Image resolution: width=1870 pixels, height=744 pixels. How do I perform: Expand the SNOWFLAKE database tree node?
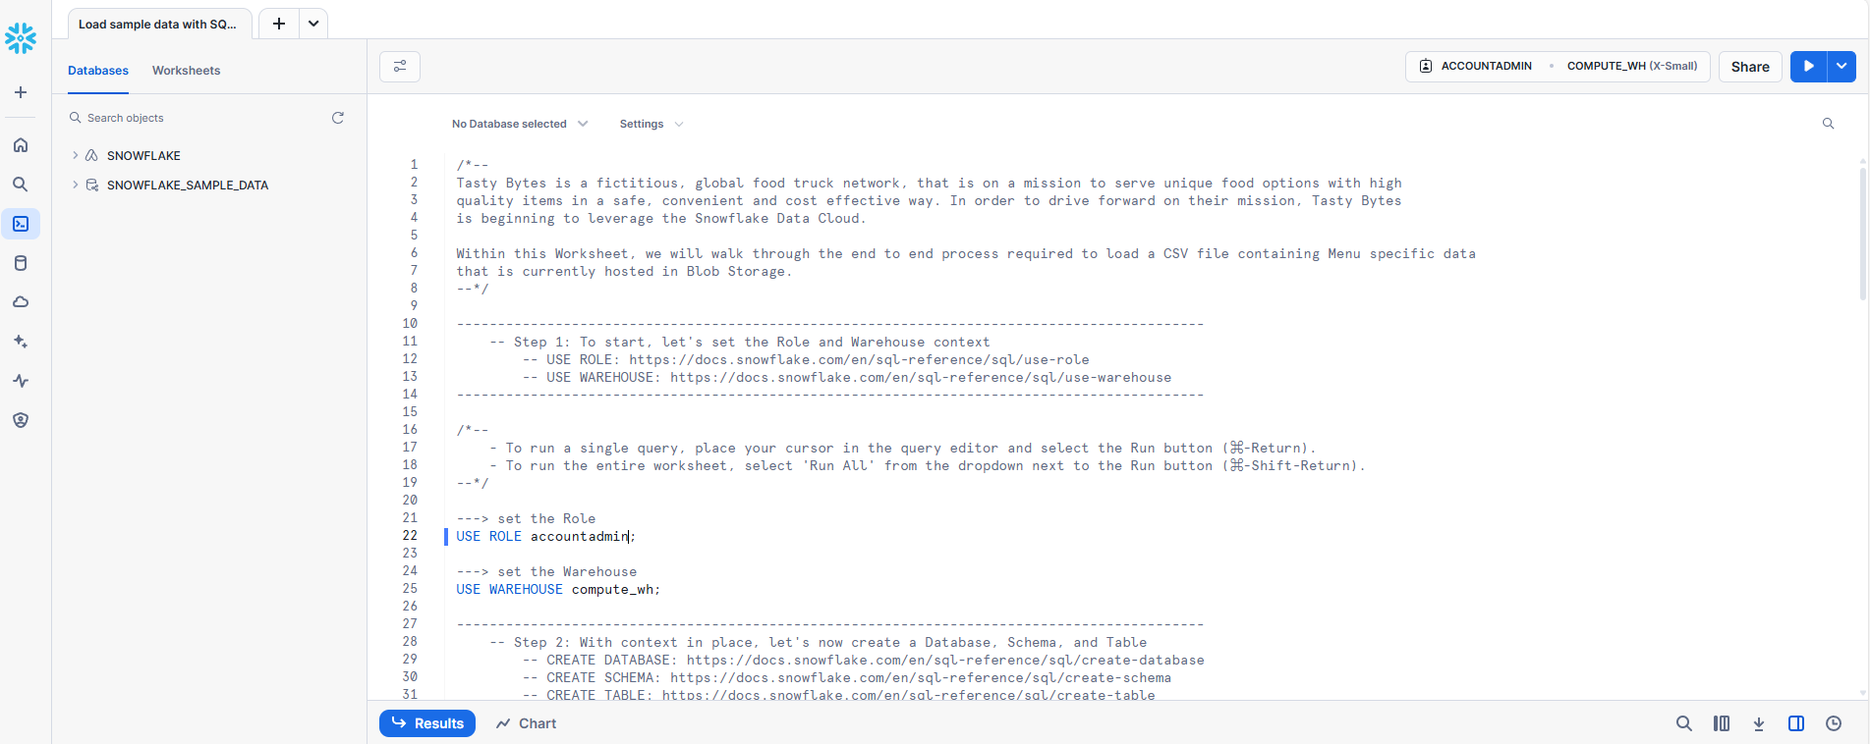75,155
